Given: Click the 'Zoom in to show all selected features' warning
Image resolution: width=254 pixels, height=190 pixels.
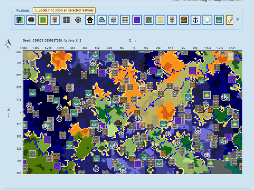Looking at the screenshot, I should (64, 10).
